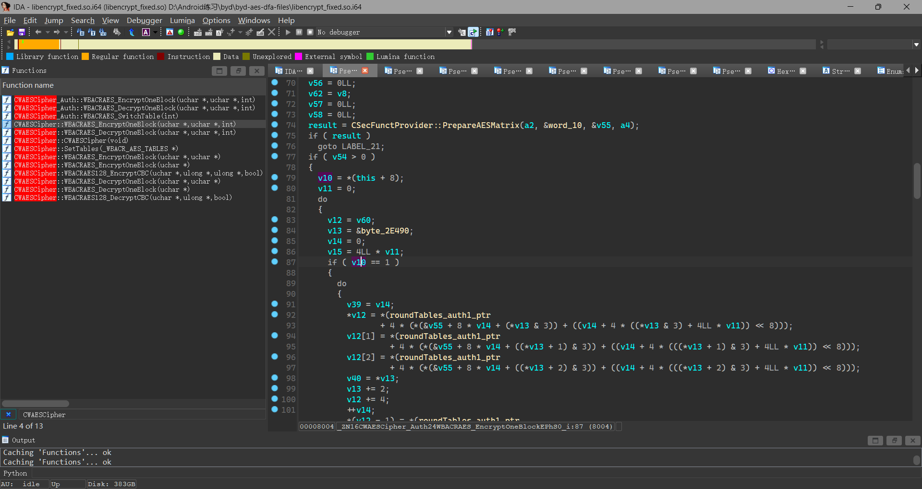Click the X undefine toolbar icon

[272, 32]
